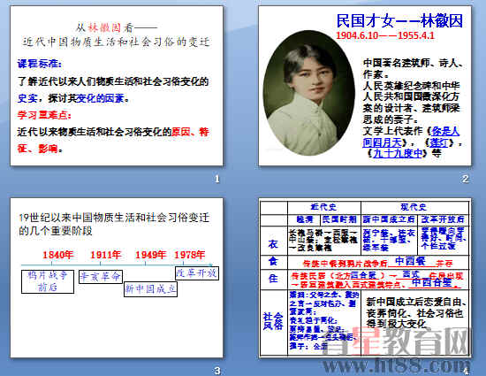Select slide 2 thumbnail titled 民国才女

point(365,86)
